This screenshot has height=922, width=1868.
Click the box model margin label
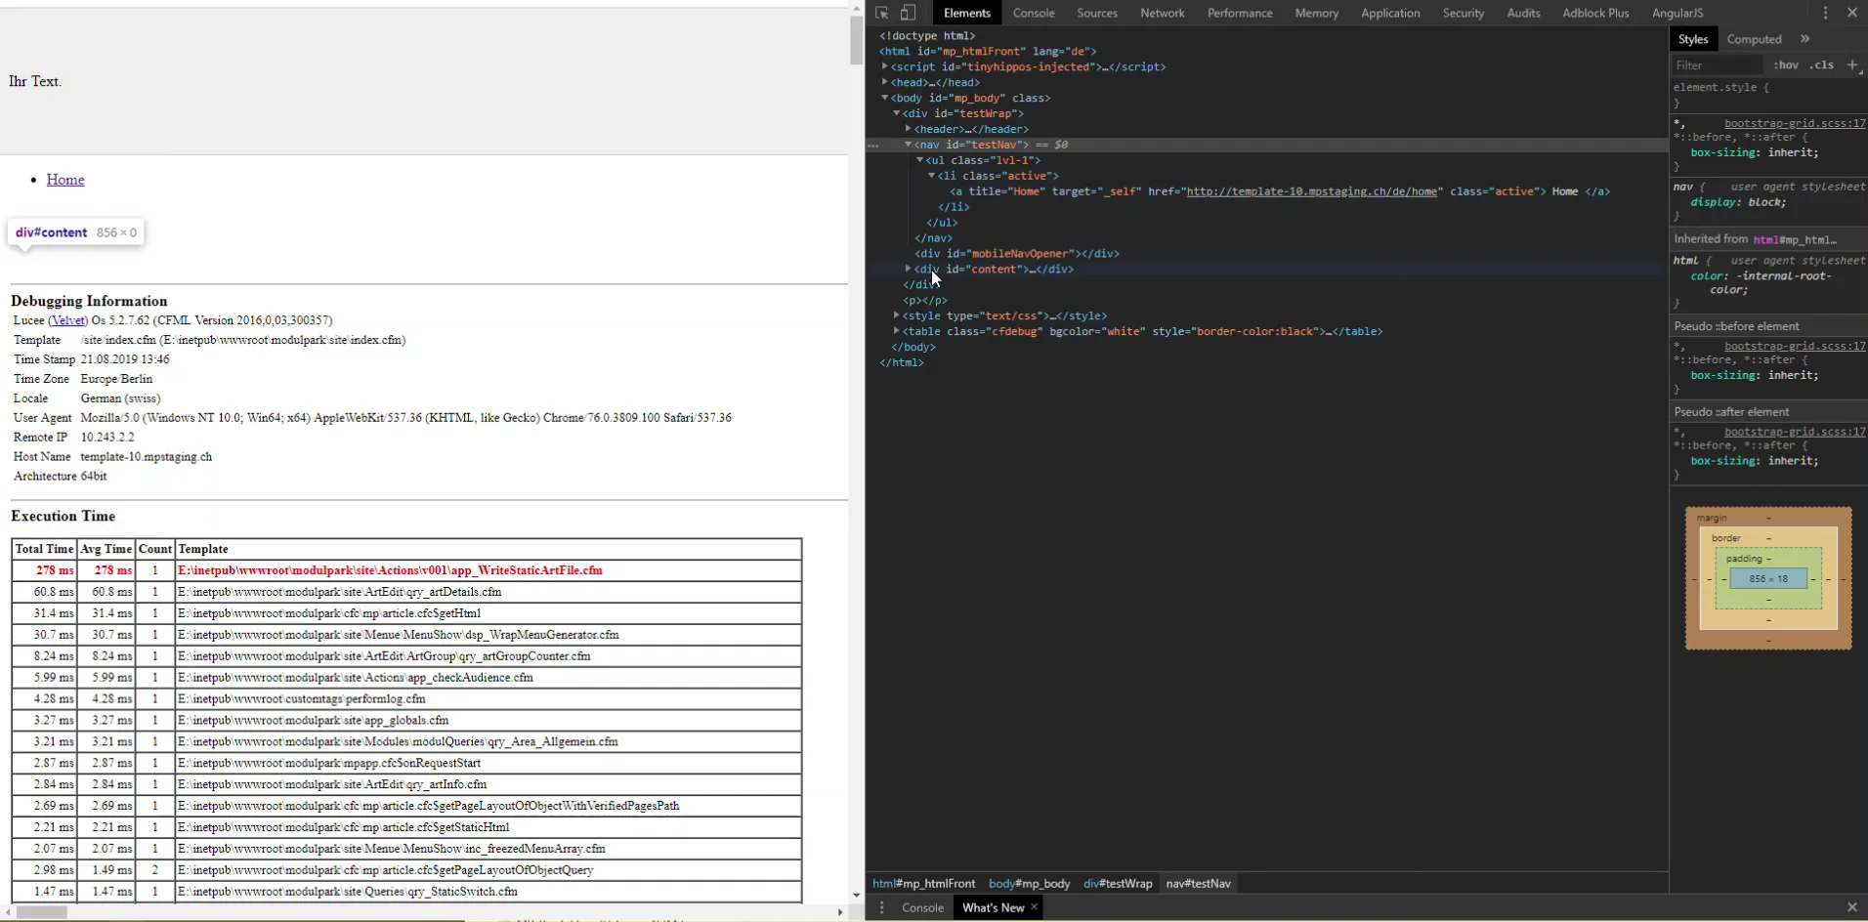[x=1712, y=518]
